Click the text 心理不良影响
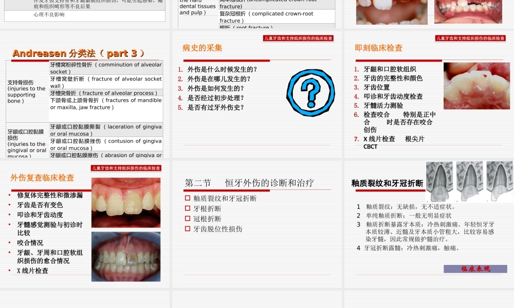 coord(49,14)
